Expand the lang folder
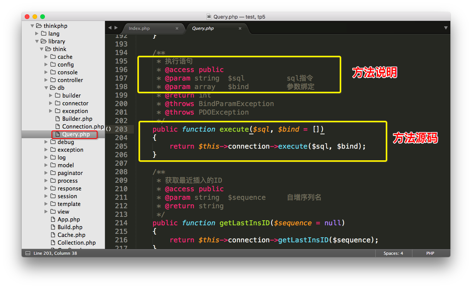 [36, 34]
